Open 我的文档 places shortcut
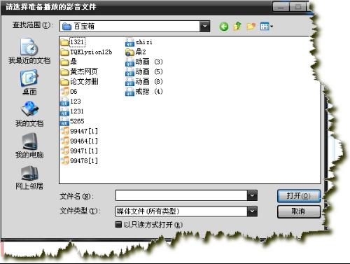350x264 pixels. click(29, 114)
